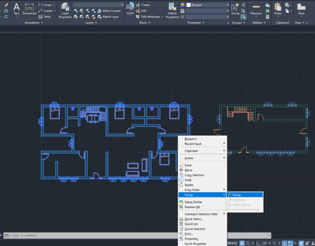Open Draw Order submenu
This screenshot has width=315, height=246.
coord(203,190)
